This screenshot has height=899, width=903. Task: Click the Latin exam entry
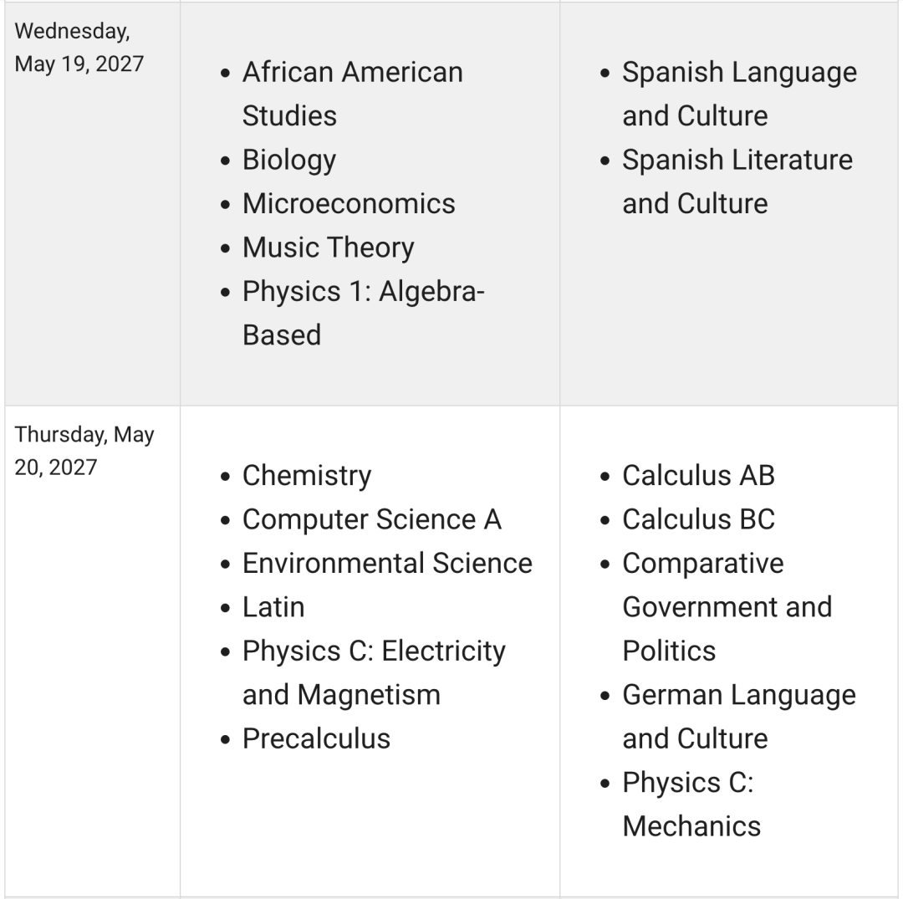[x=273, y=607]
